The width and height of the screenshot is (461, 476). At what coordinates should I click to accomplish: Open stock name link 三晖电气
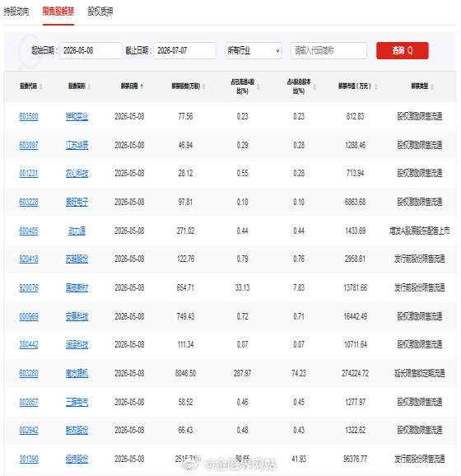point(77,402)
